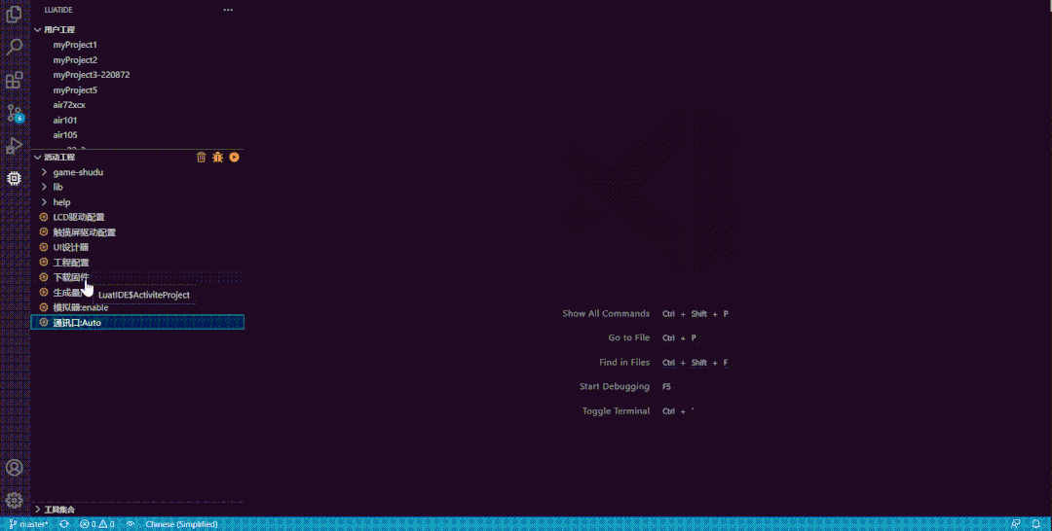
Task: Click the 下载固件 label
Action: coord(70,277)
